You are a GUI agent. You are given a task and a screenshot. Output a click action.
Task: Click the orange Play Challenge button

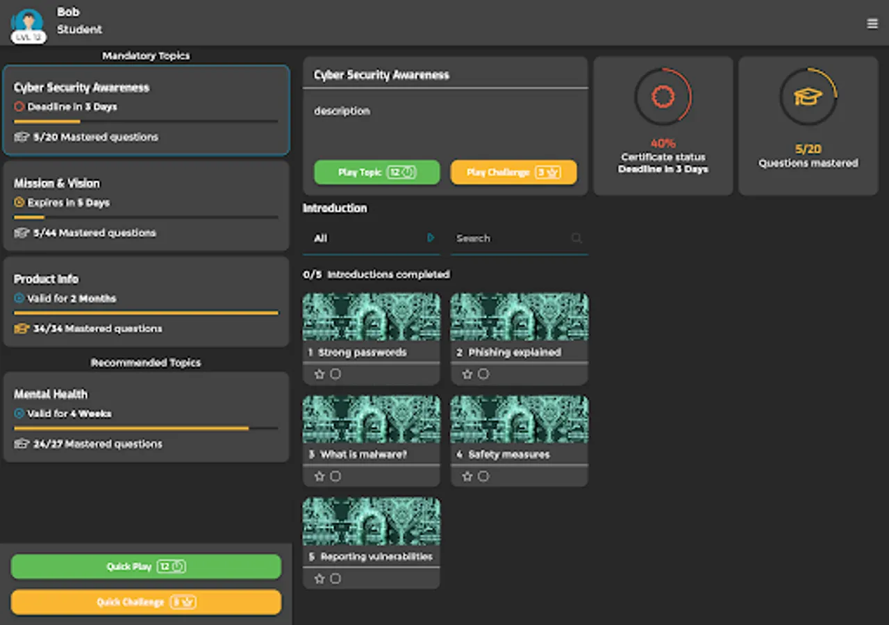coord(514,172)
